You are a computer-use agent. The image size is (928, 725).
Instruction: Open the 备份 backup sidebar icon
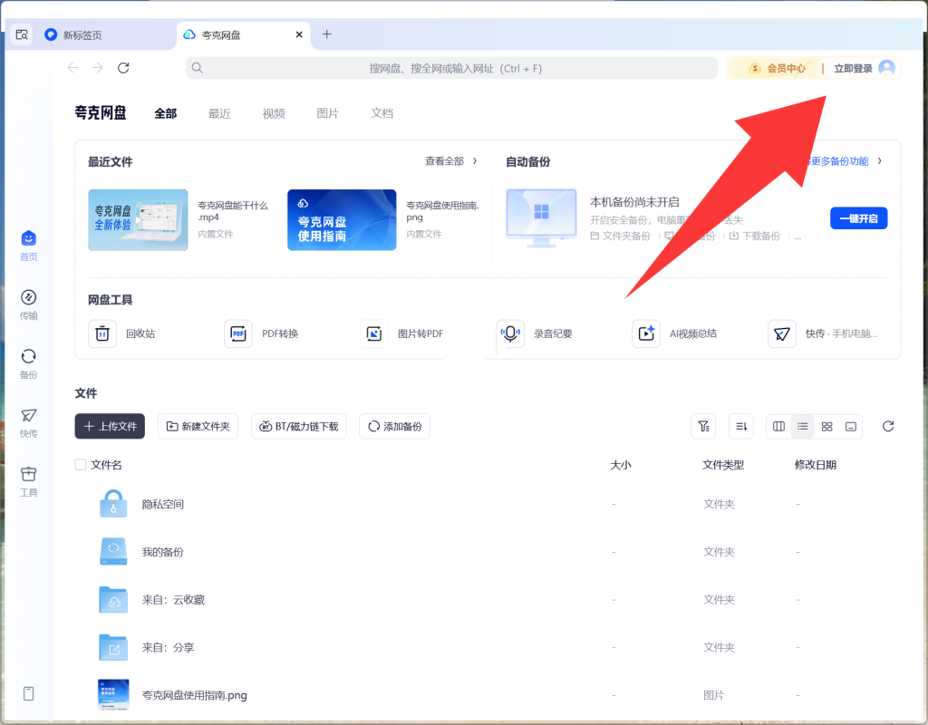(28, 363)
